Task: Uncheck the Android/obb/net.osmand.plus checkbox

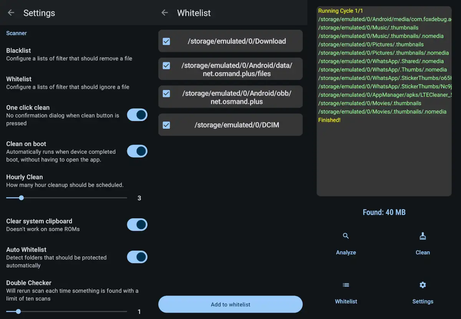Action: tap(166, 93)
